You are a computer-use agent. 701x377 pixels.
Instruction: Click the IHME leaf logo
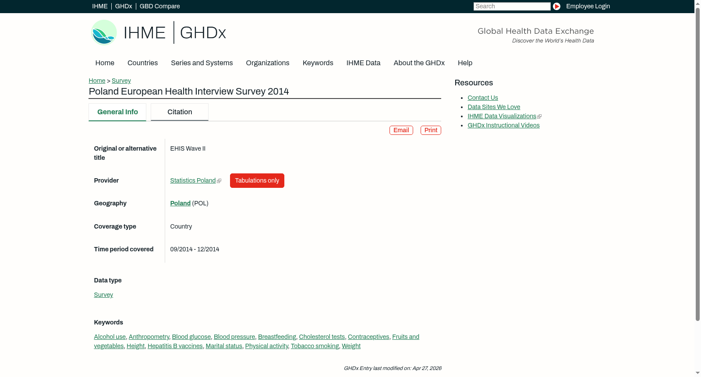pyautogui.click(x=104, y=32)
